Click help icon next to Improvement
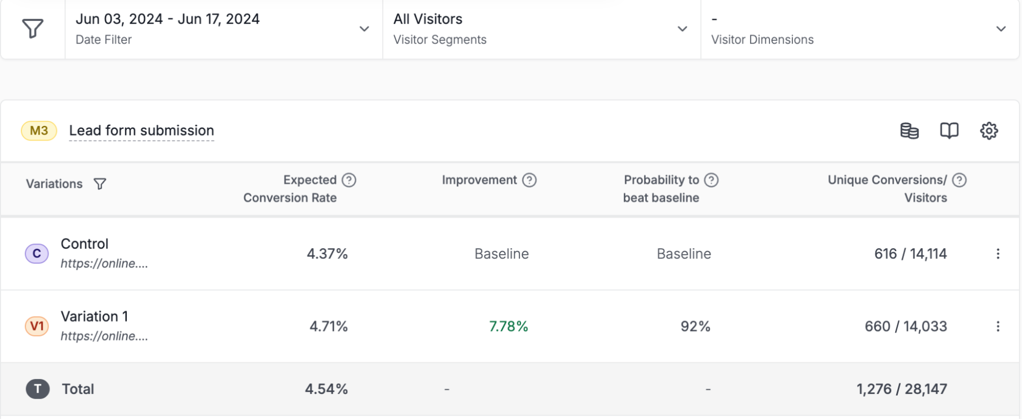Screen dimensions: 1022x419 click(x=529, y=180)
